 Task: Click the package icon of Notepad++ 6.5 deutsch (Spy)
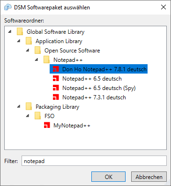[x=56, y=88]
